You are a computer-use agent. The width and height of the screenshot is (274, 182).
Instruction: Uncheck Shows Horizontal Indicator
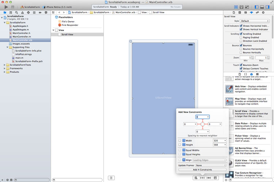coord(241,26)
